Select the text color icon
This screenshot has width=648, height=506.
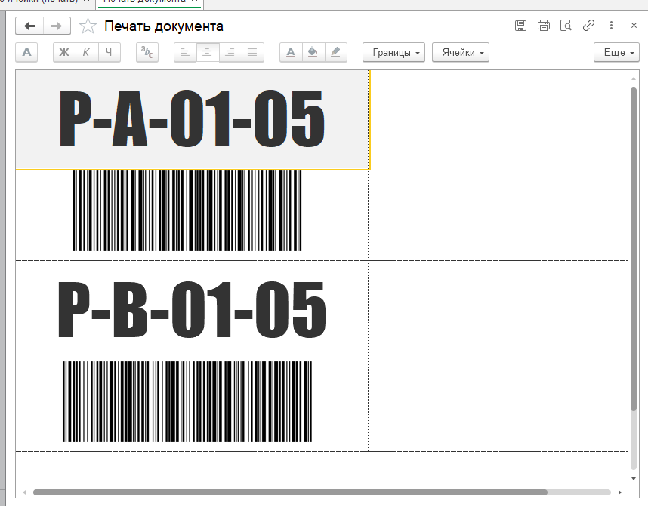pyautogui.click(x=291, y=52)
